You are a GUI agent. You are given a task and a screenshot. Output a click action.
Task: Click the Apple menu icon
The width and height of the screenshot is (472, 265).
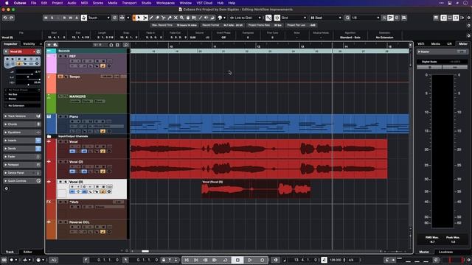(7, 3)
